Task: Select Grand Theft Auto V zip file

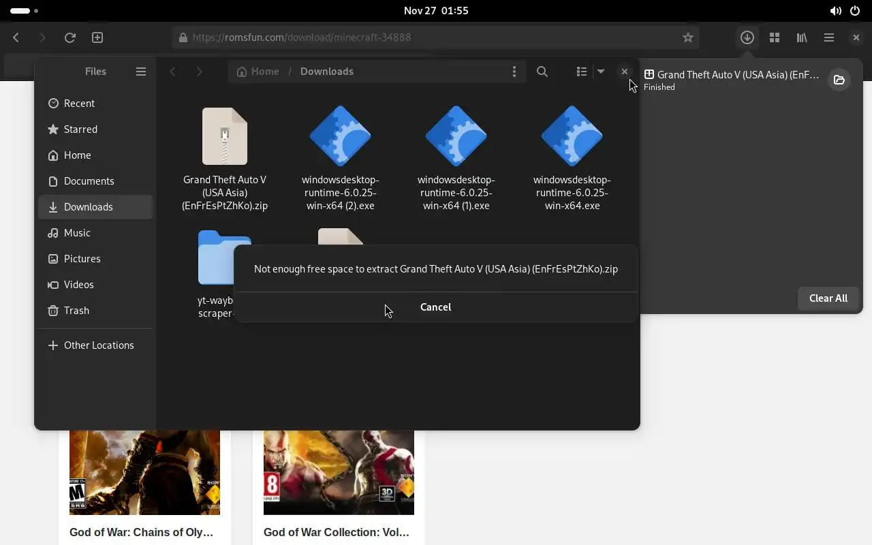Action: click(x=225, y=159)
